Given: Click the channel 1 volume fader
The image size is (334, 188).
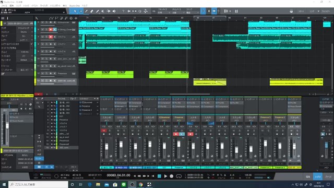Looking at the screenshot, I should (x=106, y=147).
